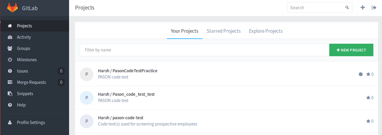Image resolution: width=382 pixels, height=135 pixels.
Task: Click the GitLab fox logo
Action: click(13, 8)
